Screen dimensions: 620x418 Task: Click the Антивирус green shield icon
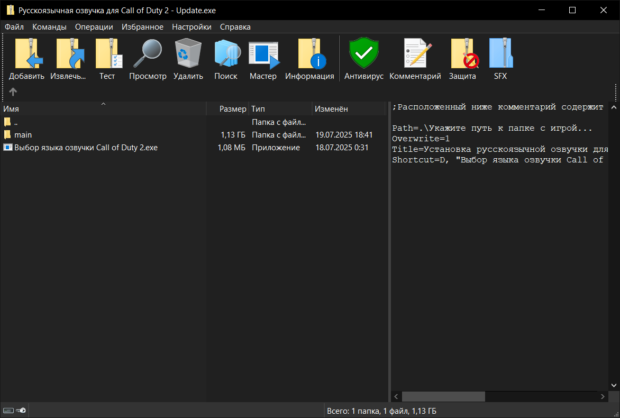(364, 53)
